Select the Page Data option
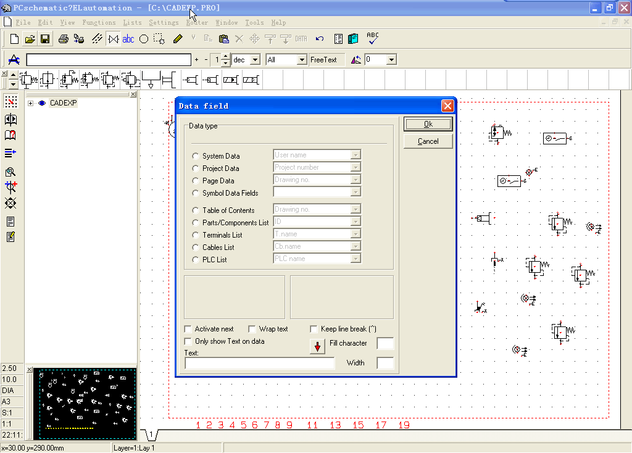632x453 pixels. tap(196, 181)
